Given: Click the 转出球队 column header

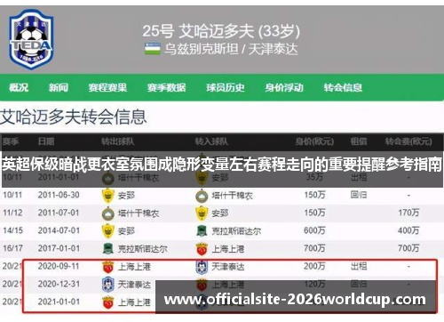Looking at the screenshot, I should tap(118, 141).
